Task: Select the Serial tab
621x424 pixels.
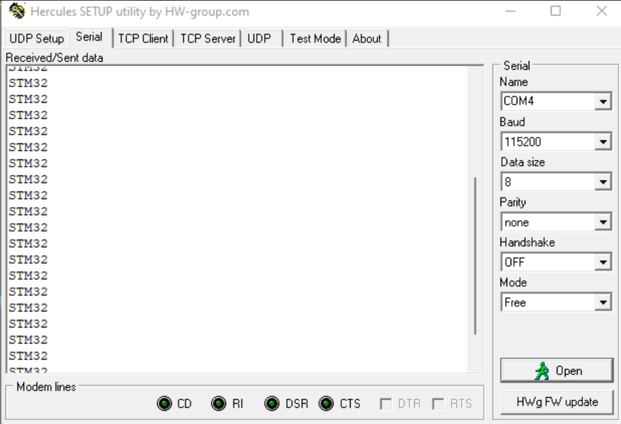Action: [x=90, y=37]
